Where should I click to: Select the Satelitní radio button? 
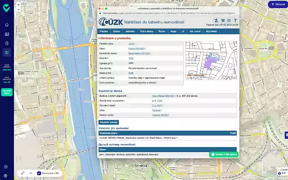(x=279, y=170)
